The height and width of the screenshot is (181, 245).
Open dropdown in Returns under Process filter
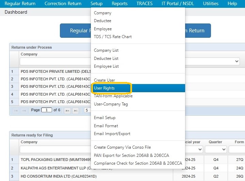(237, 61)
